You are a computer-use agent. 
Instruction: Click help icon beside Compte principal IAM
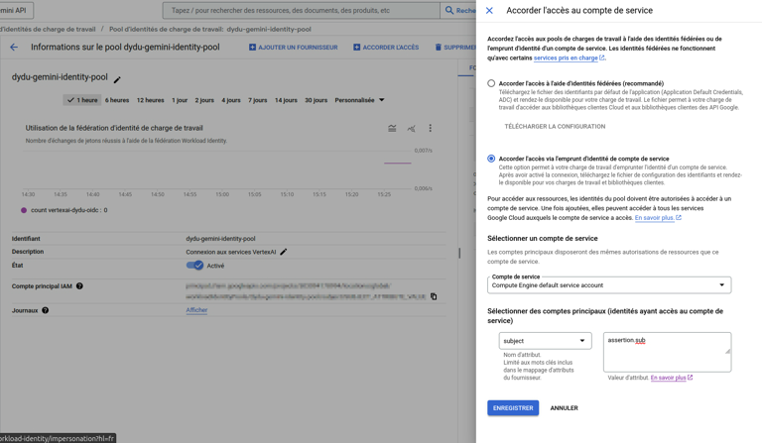(x=79, y=286)
